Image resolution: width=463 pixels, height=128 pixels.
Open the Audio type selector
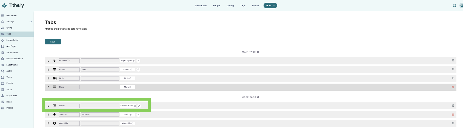[x=128, y=115]
